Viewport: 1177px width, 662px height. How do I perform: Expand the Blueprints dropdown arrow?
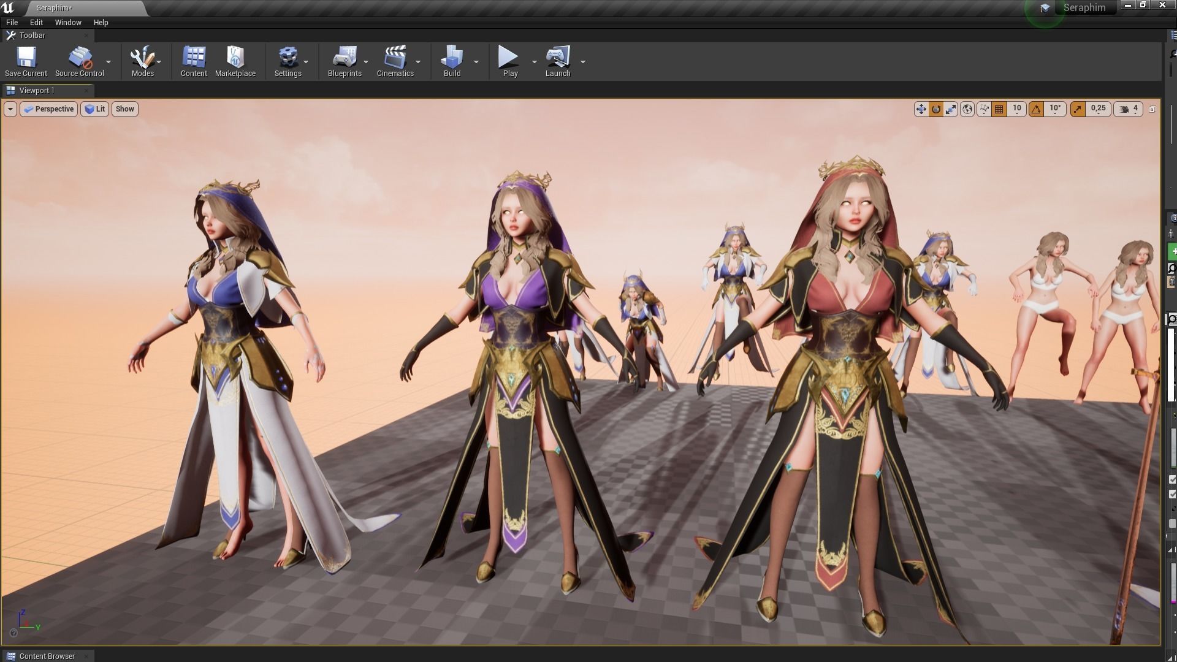coord(366,62)
